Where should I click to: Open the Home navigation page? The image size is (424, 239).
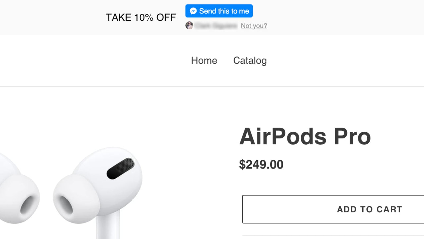point(204,61)
